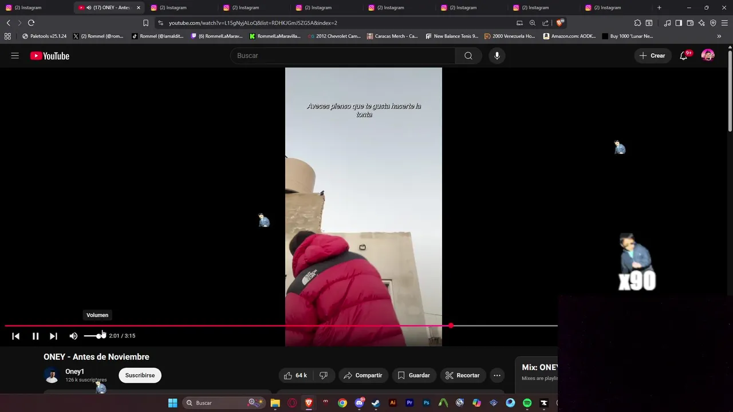Launch Spotify from the taskbar
Screen dimensions: 733x412
[527, 403]
